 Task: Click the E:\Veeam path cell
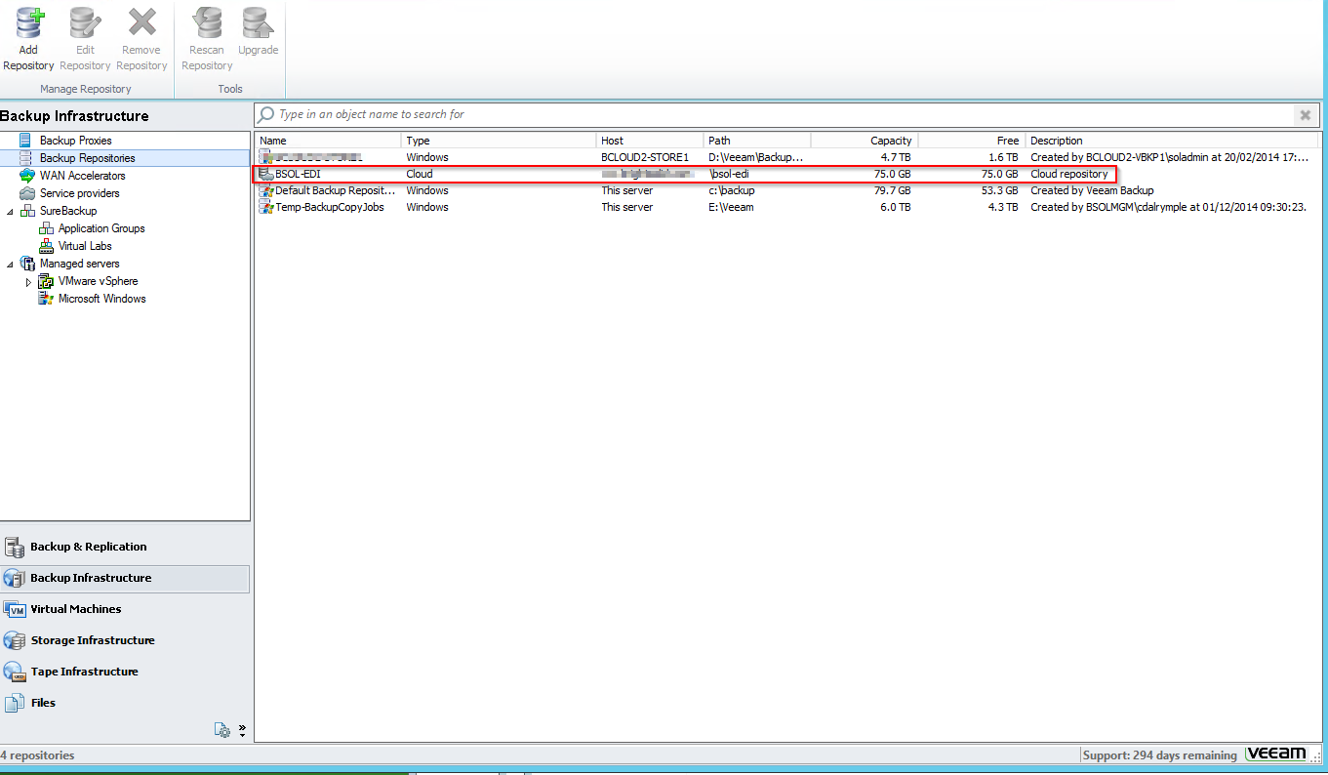coord(731,207)
